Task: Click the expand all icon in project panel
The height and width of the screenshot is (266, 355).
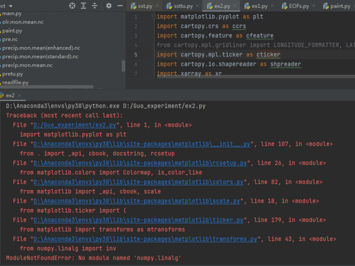Action: 84,6
